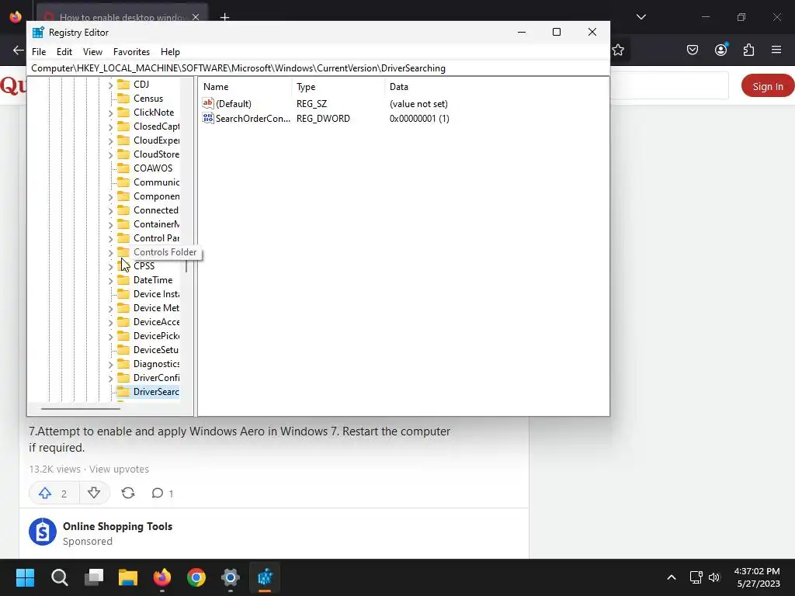Select the 0x00000001 (1) data cell
Screen dimensions: 795x596
[x=419, y=119]
